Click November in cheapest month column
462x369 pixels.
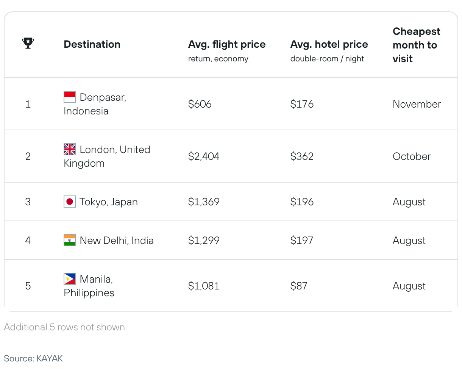417,104
